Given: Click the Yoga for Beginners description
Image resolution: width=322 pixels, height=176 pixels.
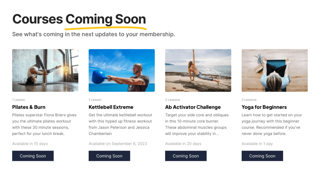Looking at the screenshot, I should [x=272, y=124].
